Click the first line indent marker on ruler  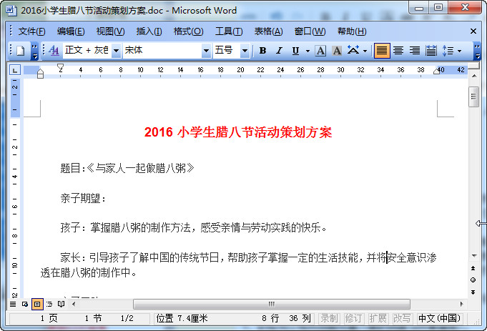pyautogui.click(x=61, y=66)
